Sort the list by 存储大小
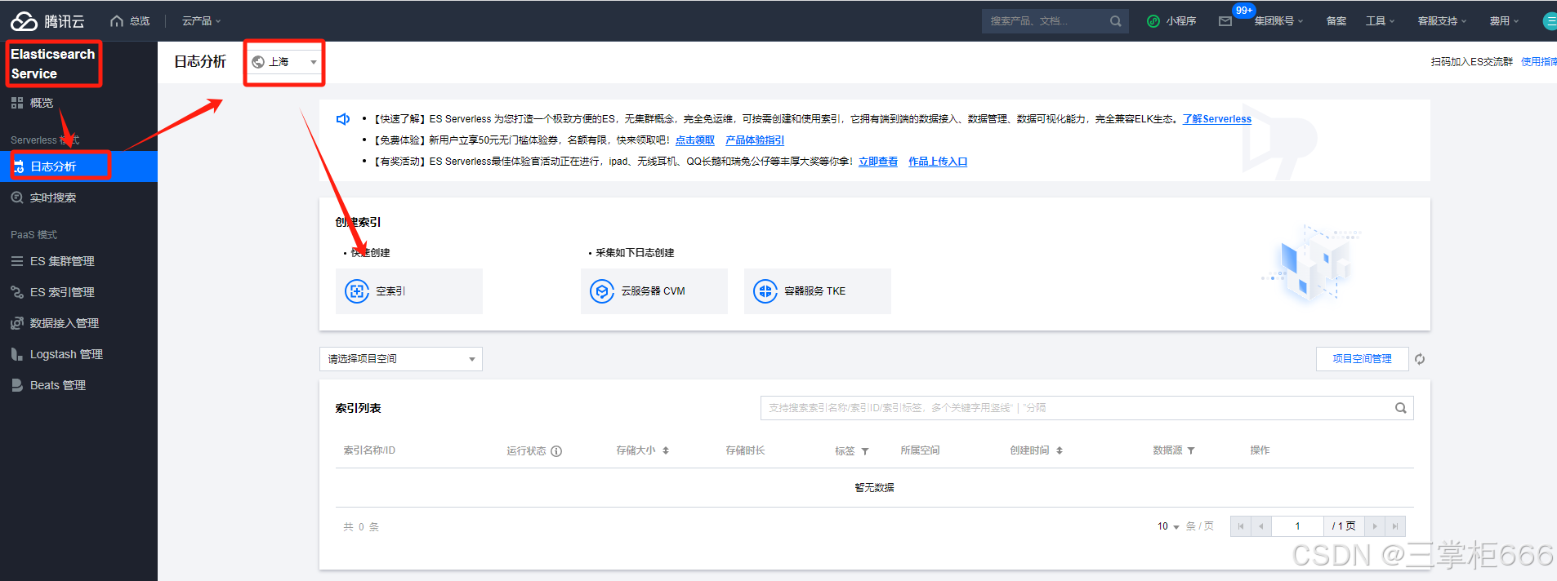This screenshot has width=1557, height=581. click(666, 450)
